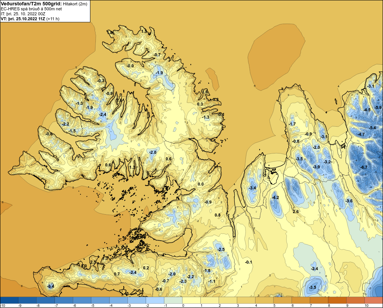Click the '-0.6' temperature value on the map

tap(159, 289)
